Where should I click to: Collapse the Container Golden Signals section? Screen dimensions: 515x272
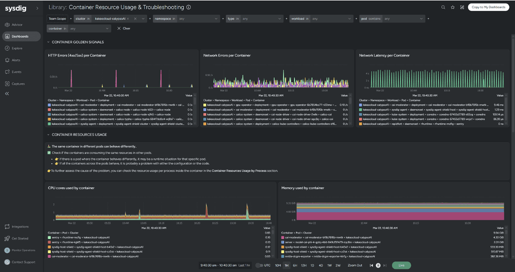(48, 42)
